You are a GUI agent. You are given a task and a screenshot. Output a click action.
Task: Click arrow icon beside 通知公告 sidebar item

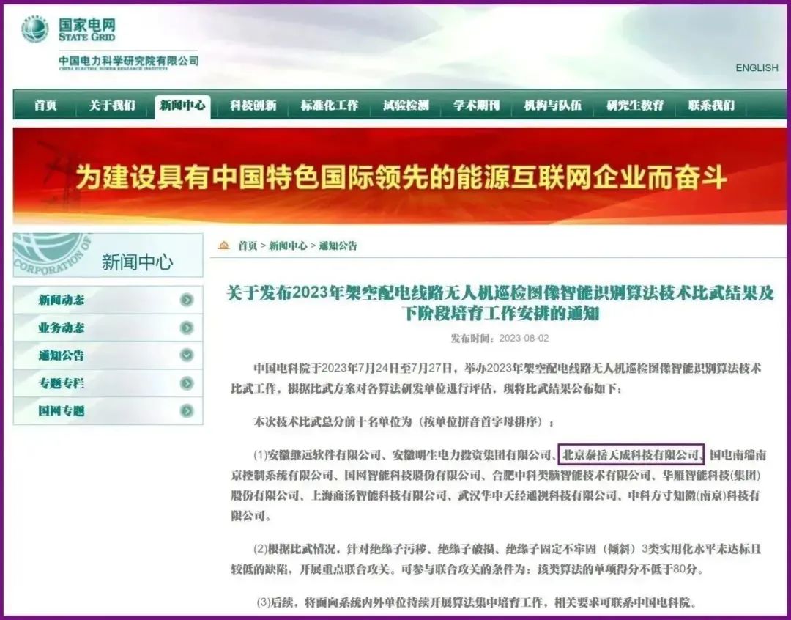point(187,355)
